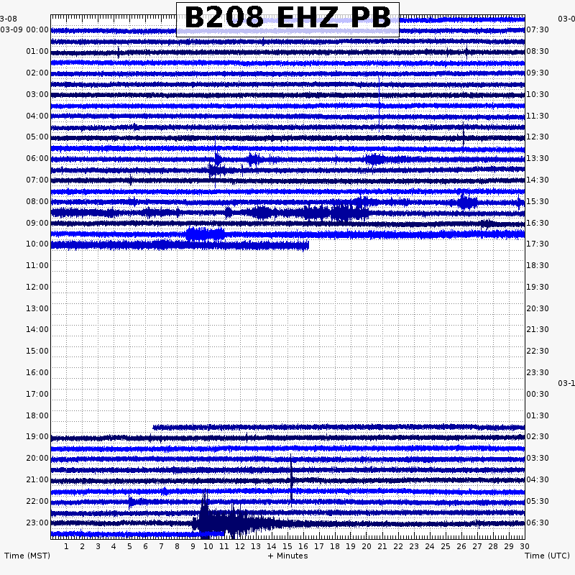Click the 16:00 MST time label
575x575 pixels.
37,373
